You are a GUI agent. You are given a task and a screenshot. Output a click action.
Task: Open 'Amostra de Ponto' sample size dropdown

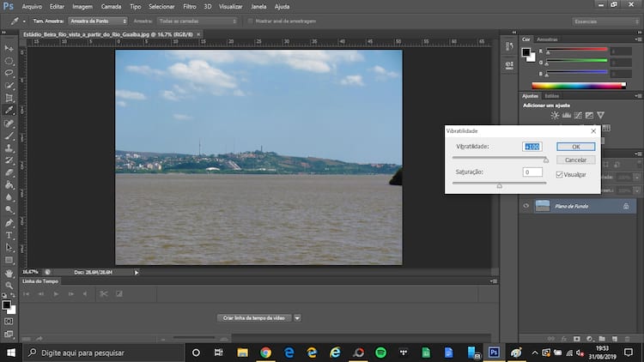tap(98, 21)
